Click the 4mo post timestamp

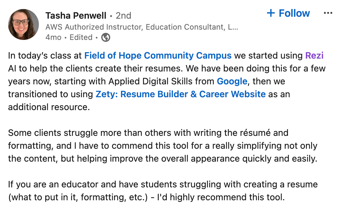pos(53,37)
